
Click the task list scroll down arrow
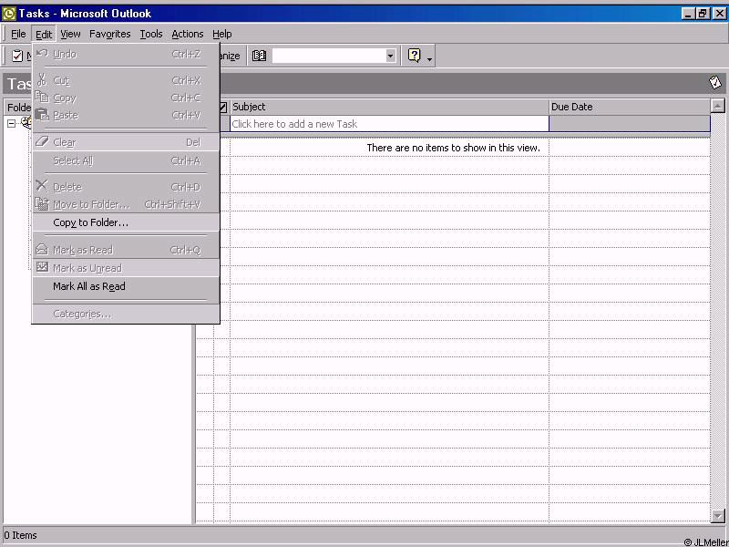[x=718, y=516]
